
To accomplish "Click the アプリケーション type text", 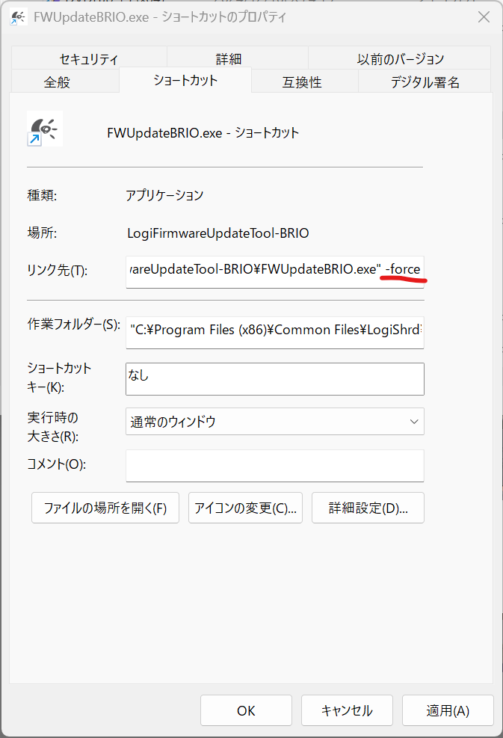I will click(x=164, y=195).
